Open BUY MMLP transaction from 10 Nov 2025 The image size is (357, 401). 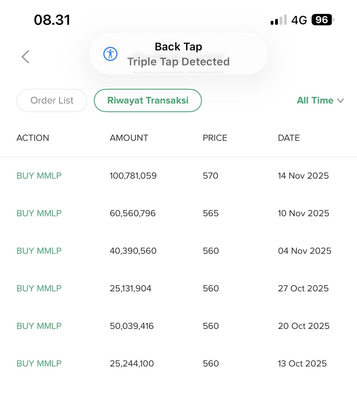coord(39,213)
